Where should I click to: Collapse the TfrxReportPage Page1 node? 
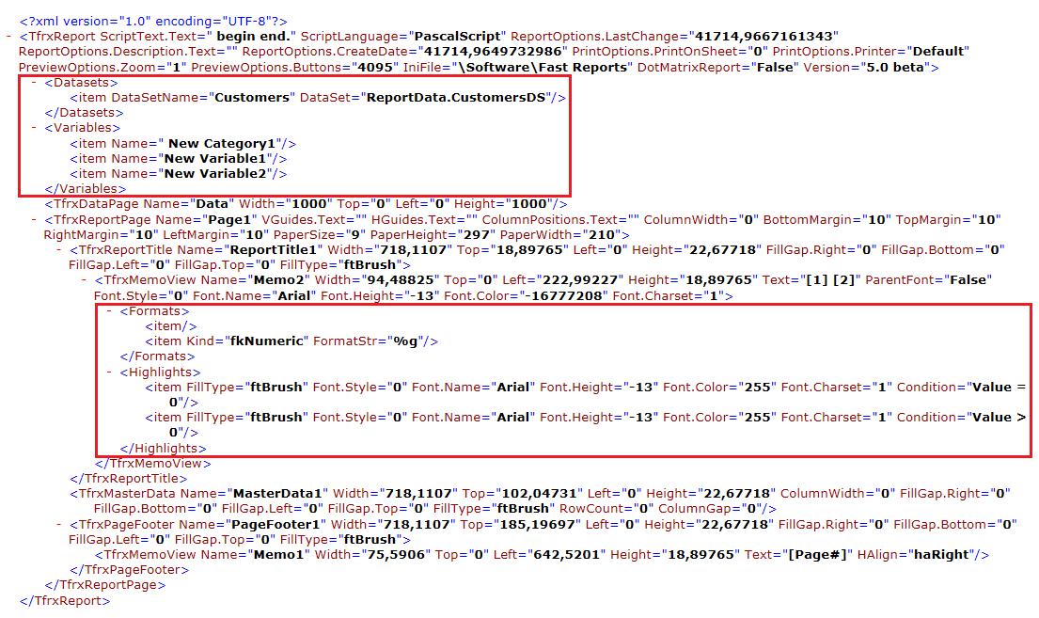coord(34,219)
